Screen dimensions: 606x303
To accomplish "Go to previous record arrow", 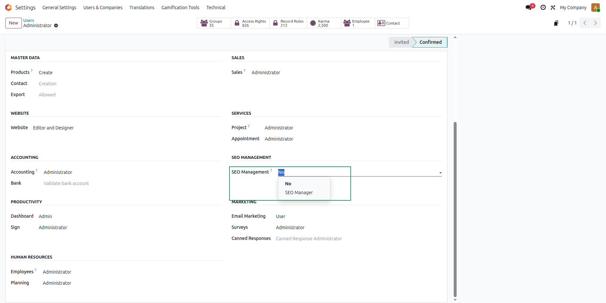I will 585,23.
